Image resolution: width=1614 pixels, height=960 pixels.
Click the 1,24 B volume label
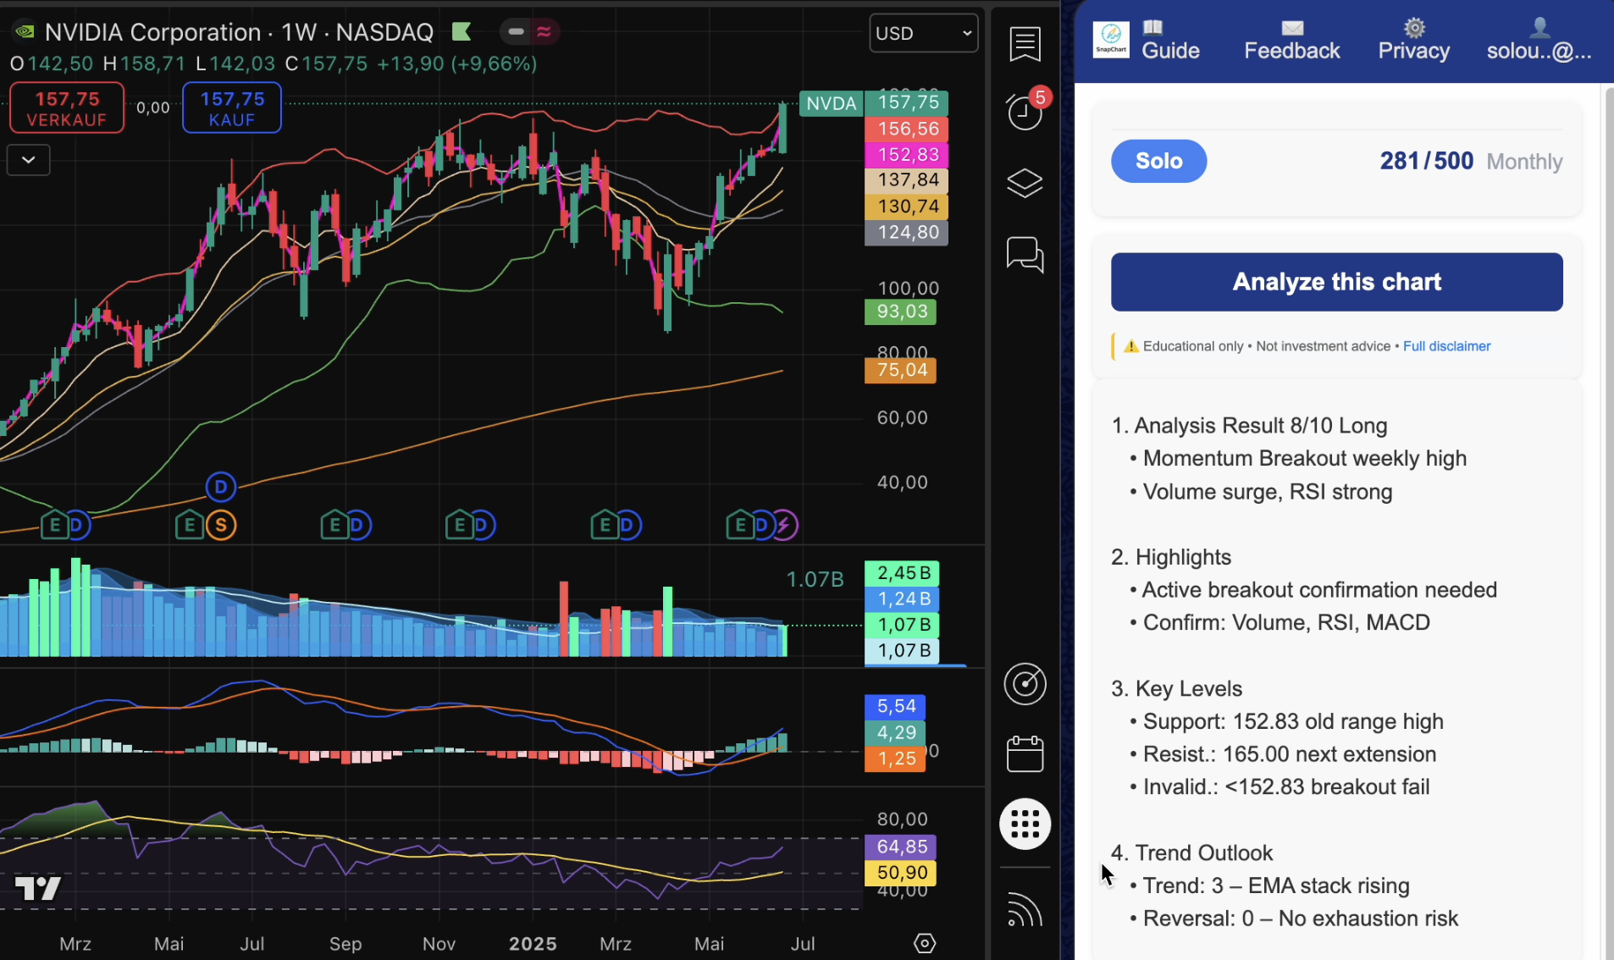click(x=903, y=599)
